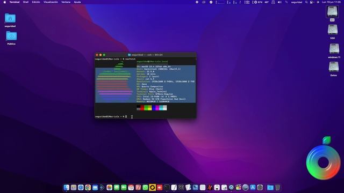
Task: Open WhatsApp from the Dock
Action: (145, 187)
